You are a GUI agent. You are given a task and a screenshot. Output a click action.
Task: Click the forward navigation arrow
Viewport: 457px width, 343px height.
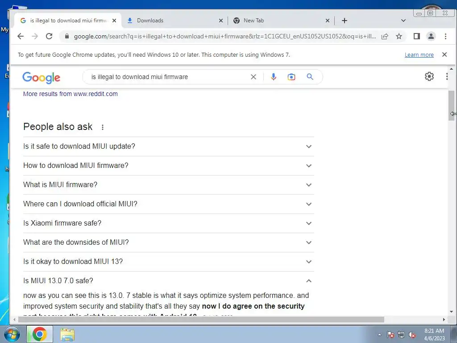click(35, 36)
